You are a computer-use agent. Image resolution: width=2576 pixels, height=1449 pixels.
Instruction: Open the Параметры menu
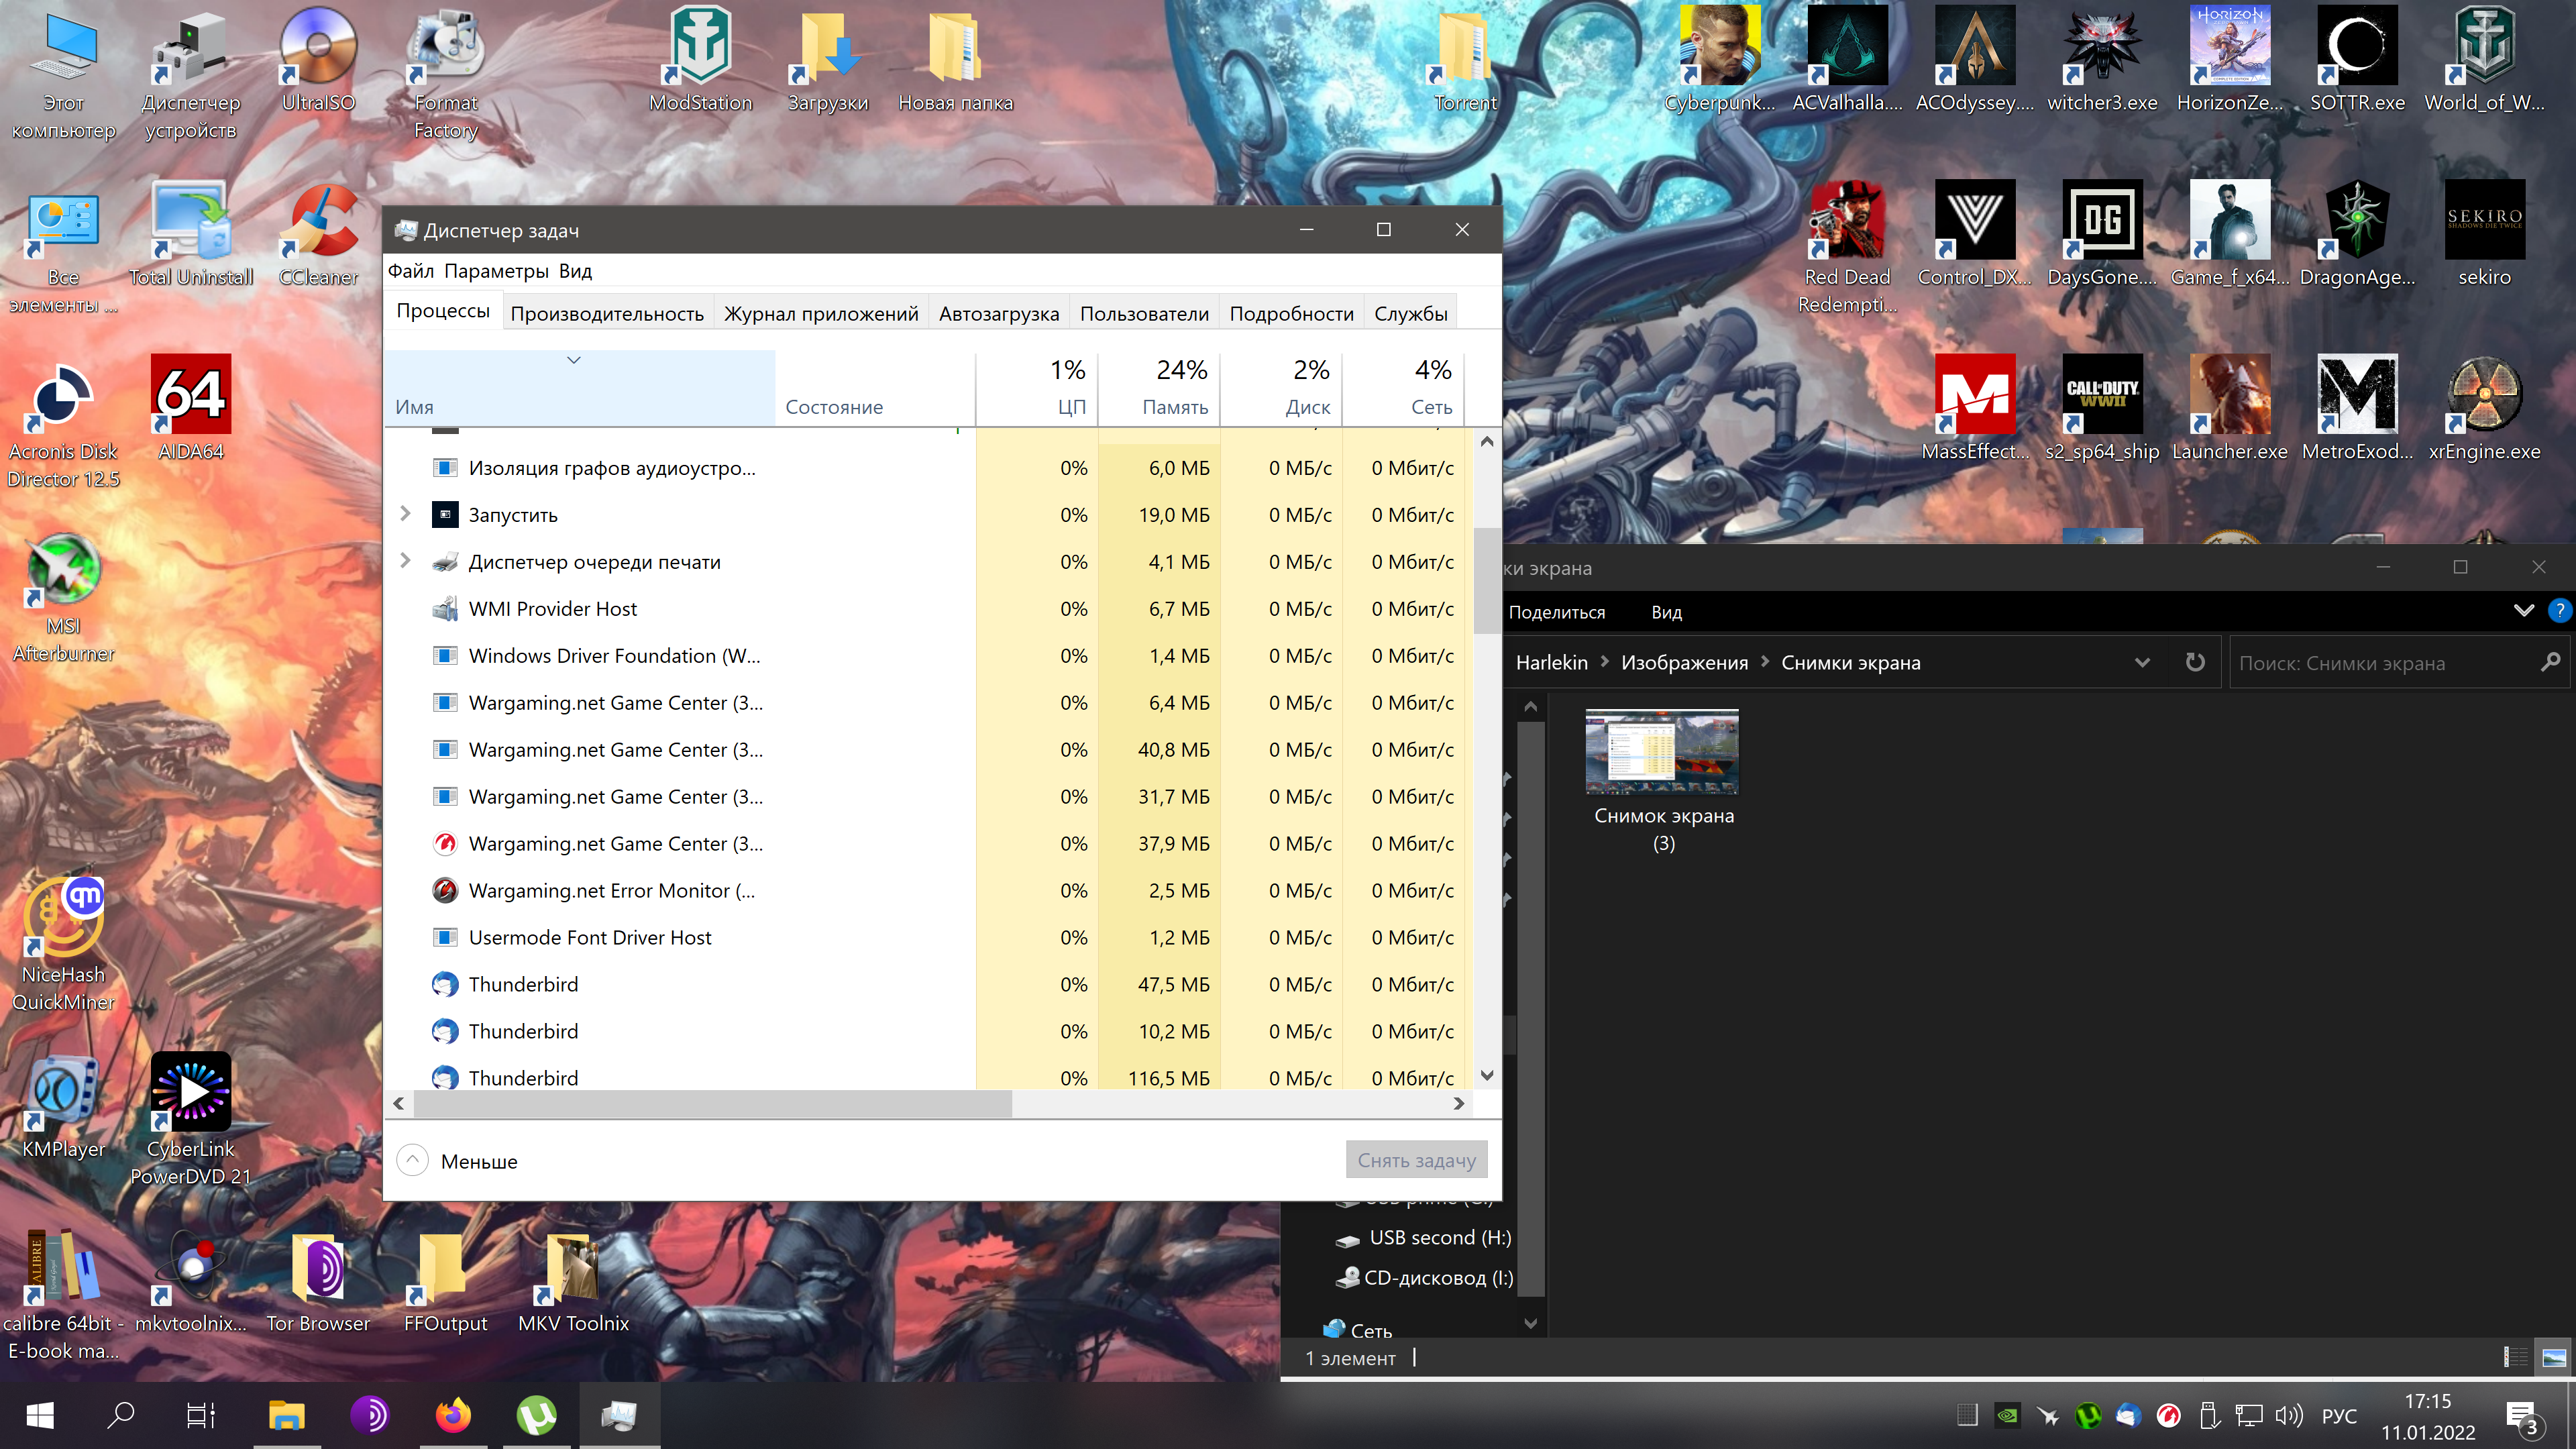(496, 271)
